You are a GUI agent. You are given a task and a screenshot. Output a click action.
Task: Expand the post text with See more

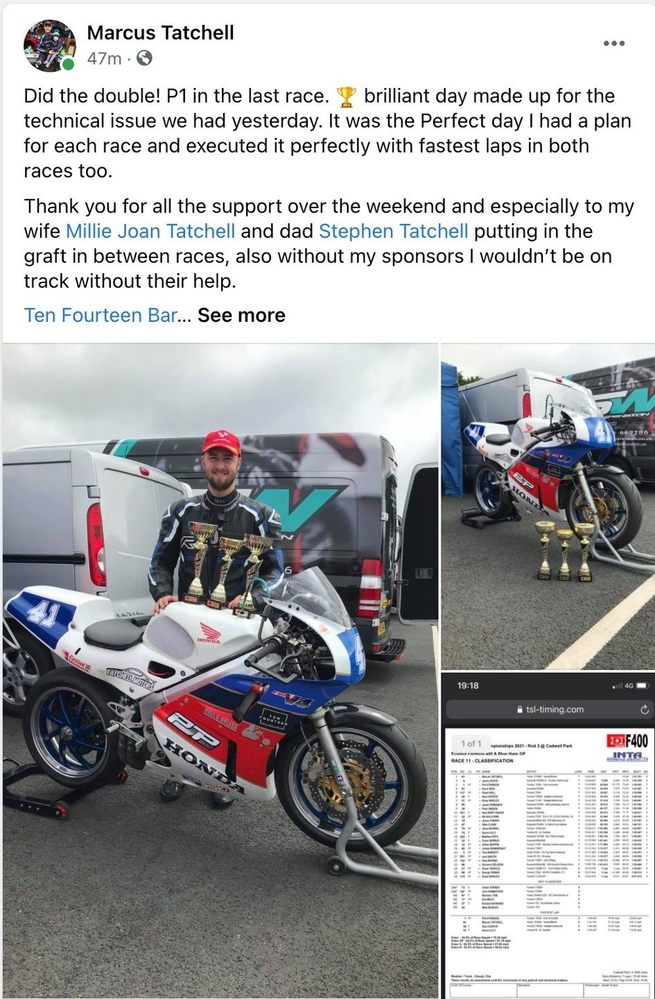tap(241, 315)
